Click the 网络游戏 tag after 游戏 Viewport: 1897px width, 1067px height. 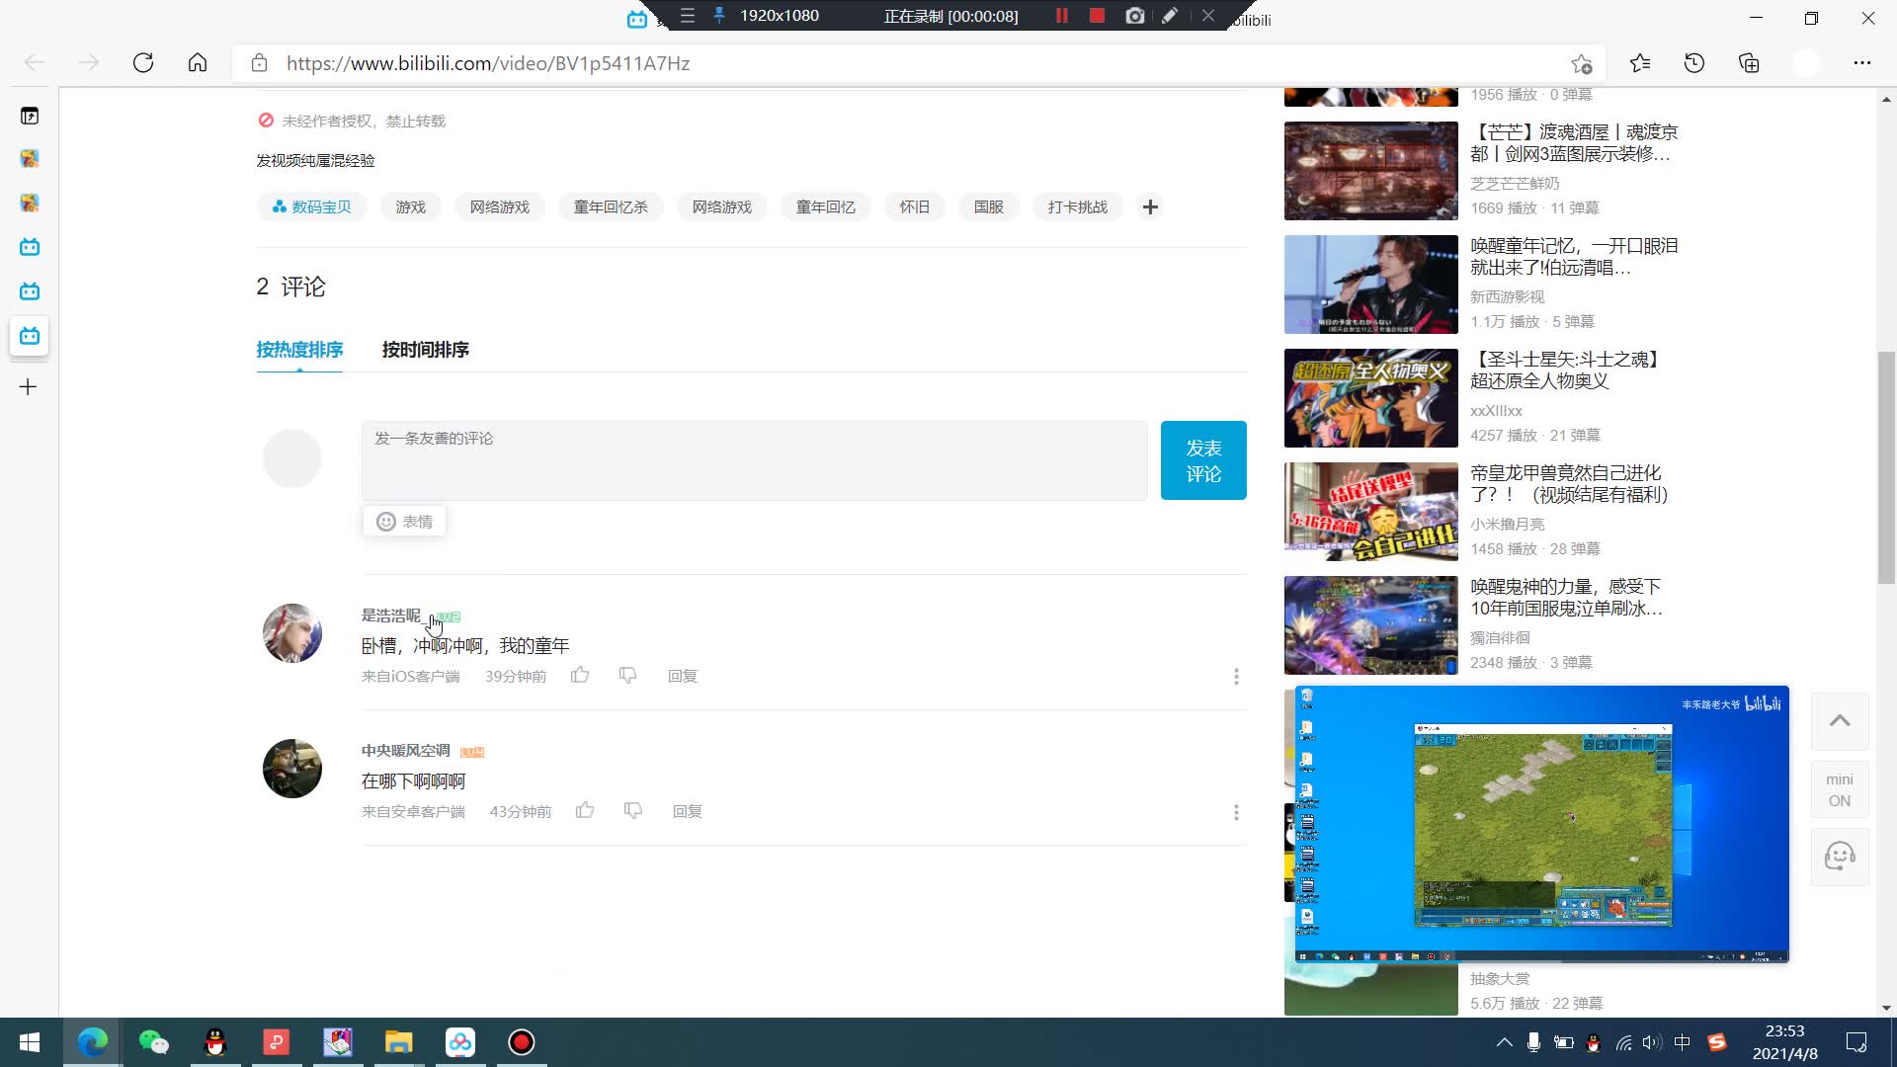[x=500, y=207]
